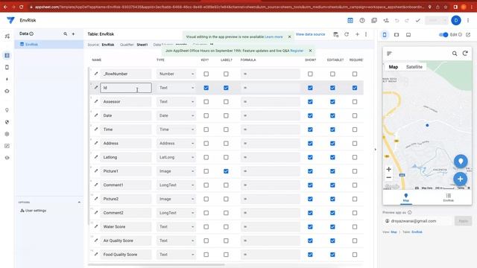
Task: Open the LatLong type dropdown
Action: [x=176, y=157]
